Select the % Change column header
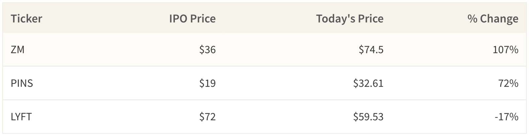This screenshot has height=137, width=529. point(493,18)
